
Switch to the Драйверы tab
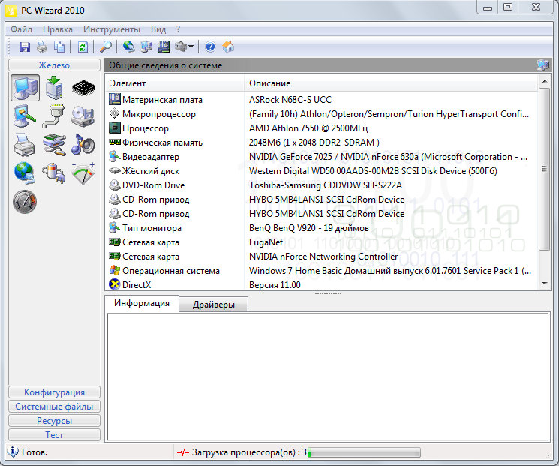pyautogui.click(x=214, y=305)
